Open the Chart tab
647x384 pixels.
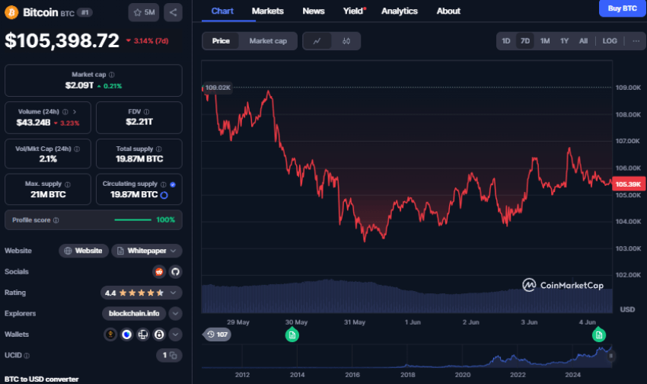tap(222, 11)
